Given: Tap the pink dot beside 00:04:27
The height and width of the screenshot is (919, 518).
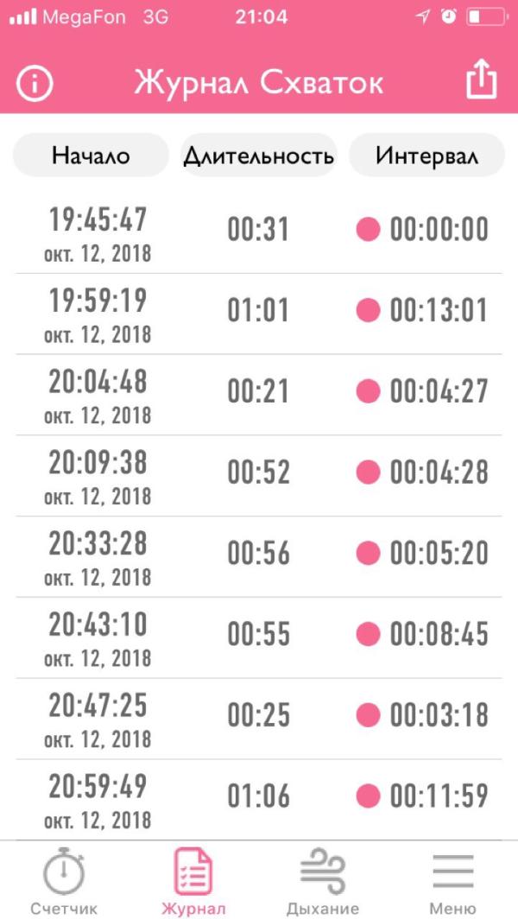Looking at the screenshot, I should pos(368,390).
